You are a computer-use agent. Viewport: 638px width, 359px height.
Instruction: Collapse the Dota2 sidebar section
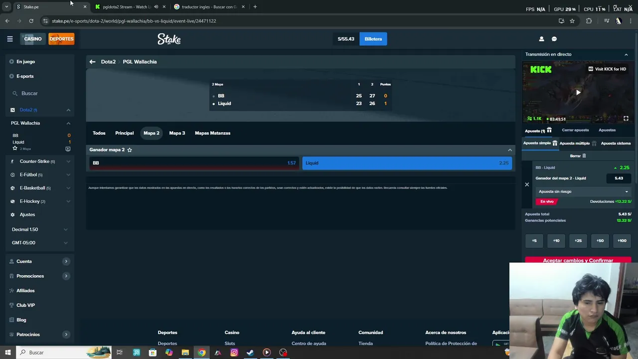point(68,110)
